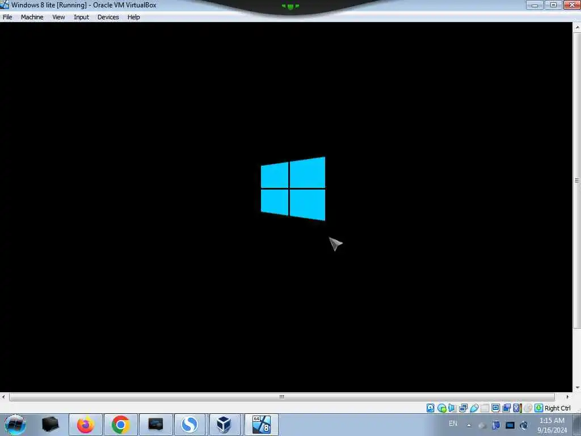Open the blue S taskbar application

[190, 425]
